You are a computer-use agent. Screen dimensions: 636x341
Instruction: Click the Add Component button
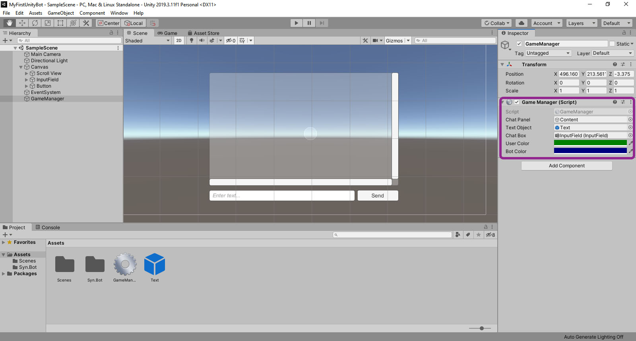[567, 166]
